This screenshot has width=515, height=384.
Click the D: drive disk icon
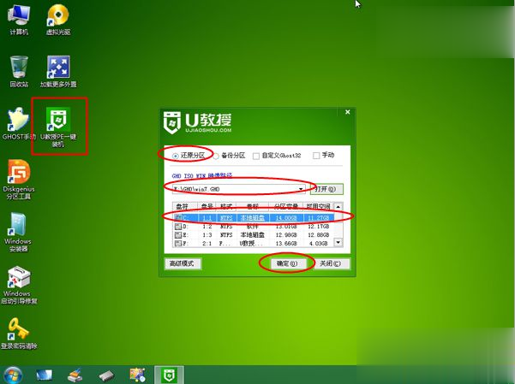tap(178, 227)
